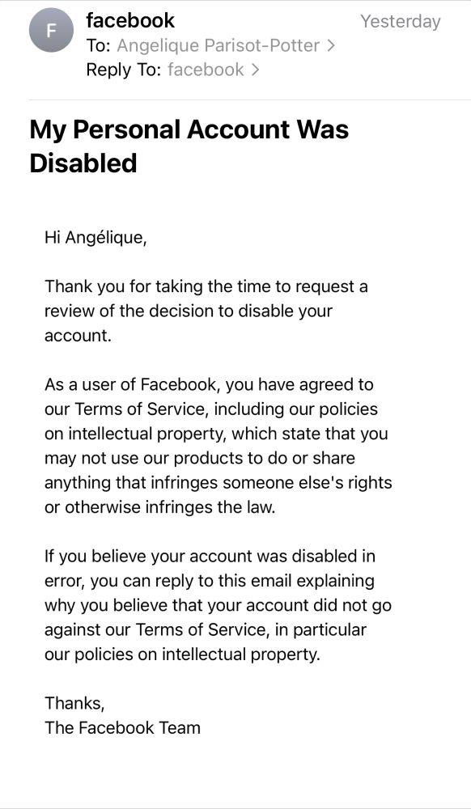Select the Reply To facebook address
This screenshot has width=471, height=809.
pos(206,69)
